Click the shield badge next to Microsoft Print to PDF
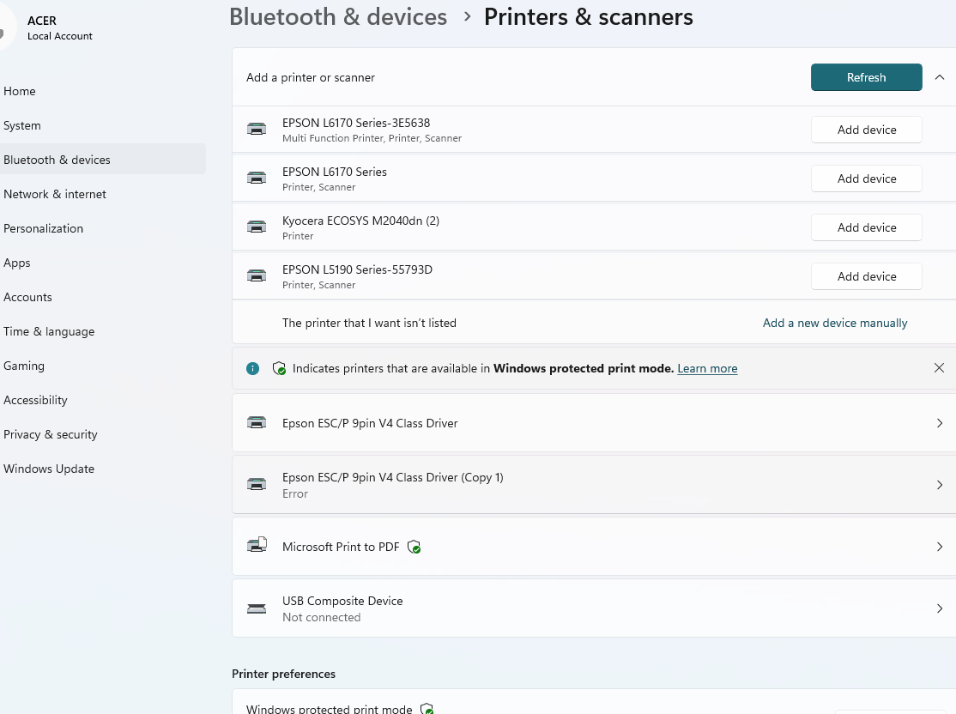Viewport: 956px width, 714px height. point(414,547)
